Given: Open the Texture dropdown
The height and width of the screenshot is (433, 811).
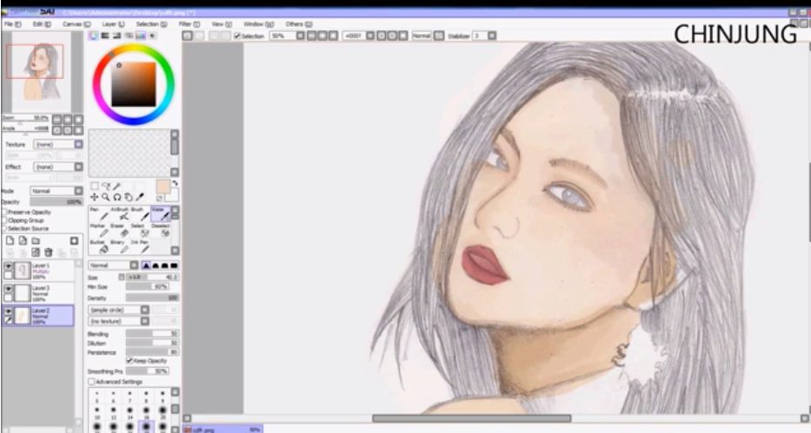Looking at the screenshot, I should click(x=57, y=144).
